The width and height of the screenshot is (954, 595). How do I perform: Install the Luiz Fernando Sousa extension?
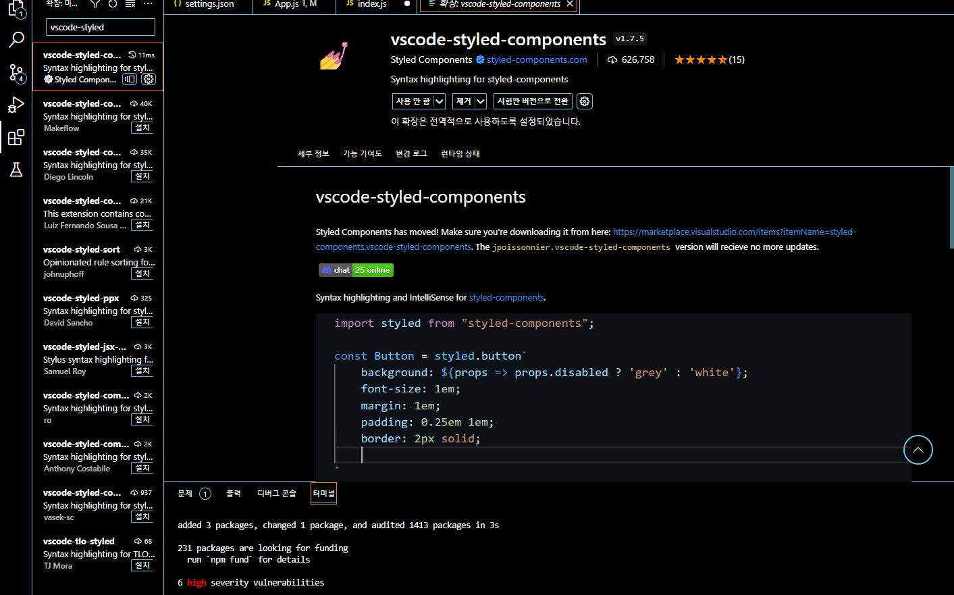point(142,225)
